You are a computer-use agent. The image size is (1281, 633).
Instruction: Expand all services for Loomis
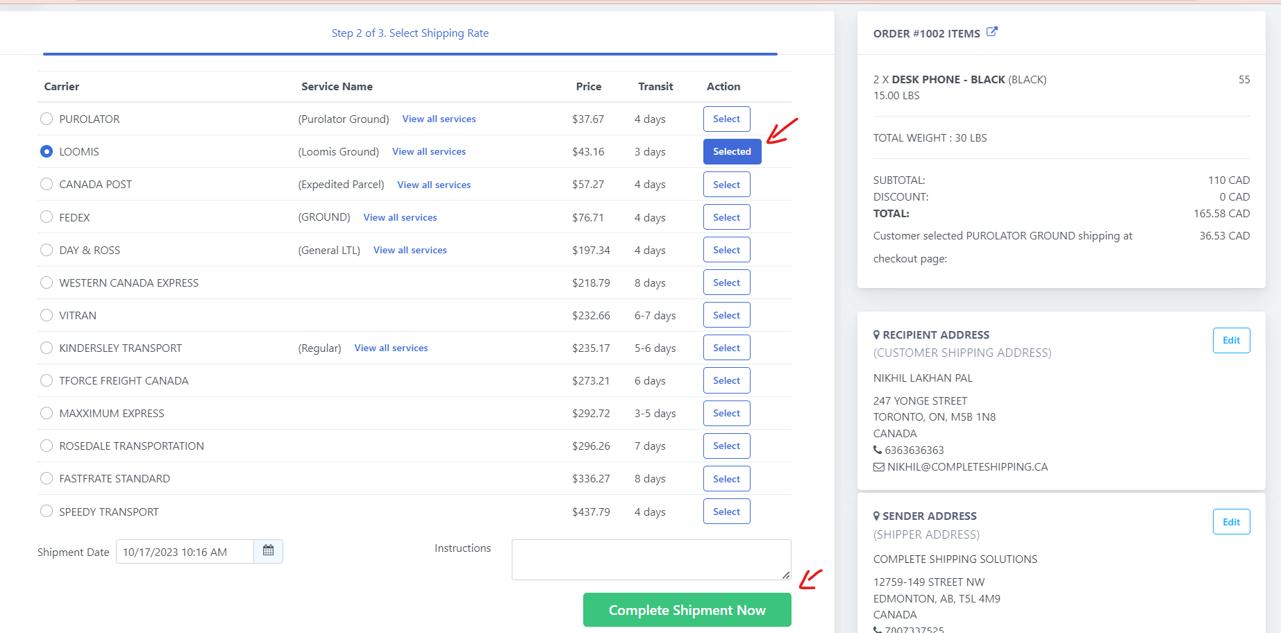coord(428,151)
